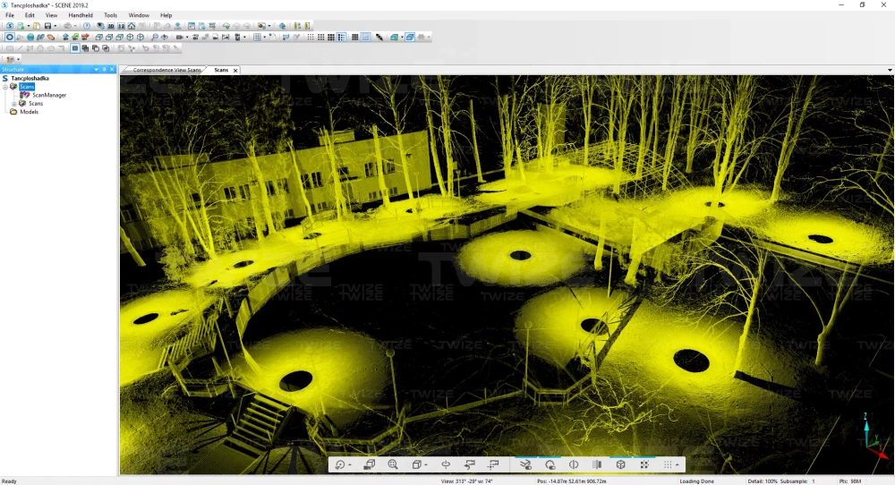Collapse the top-level Scans tree node
The height and width of the screenshot is (485, 895).
click(x=5, y=87)
